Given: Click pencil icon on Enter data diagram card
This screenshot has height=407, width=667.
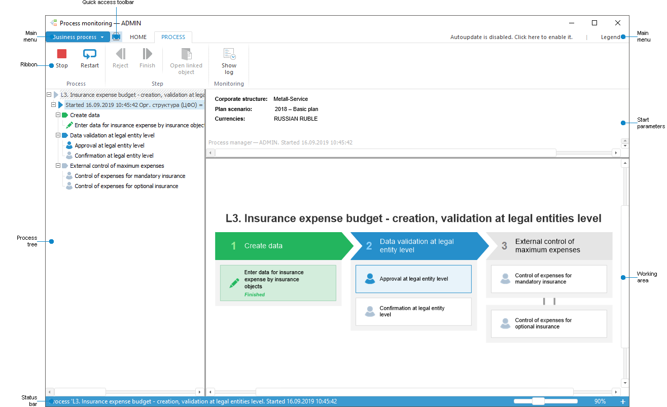Looking at the screenshot, I should (x=234, y=283).
